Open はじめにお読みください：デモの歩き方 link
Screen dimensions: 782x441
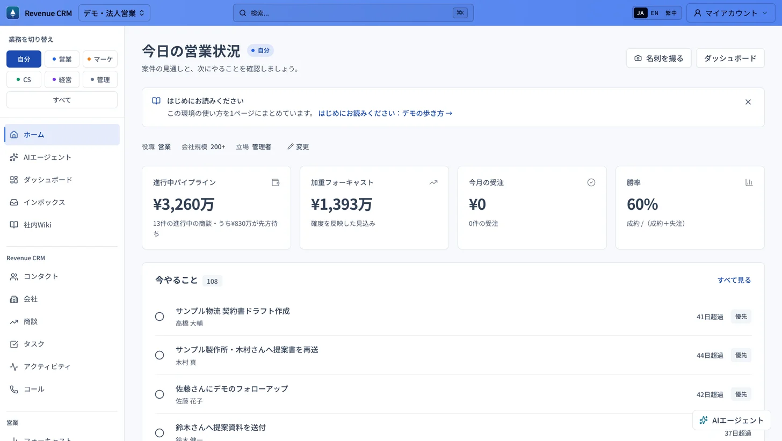385,113
